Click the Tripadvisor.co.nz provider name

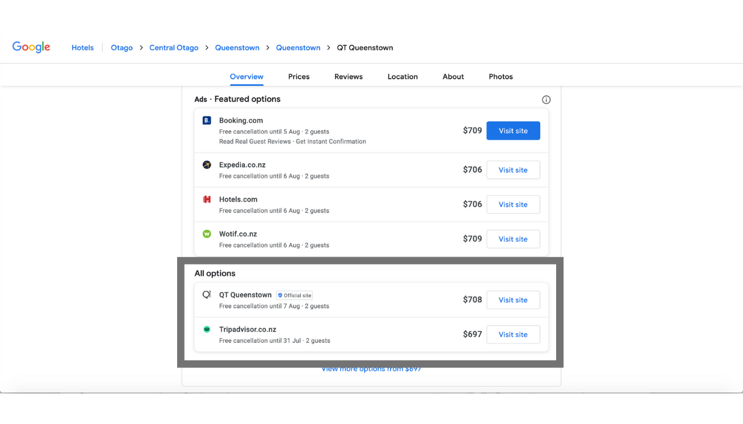248,329
